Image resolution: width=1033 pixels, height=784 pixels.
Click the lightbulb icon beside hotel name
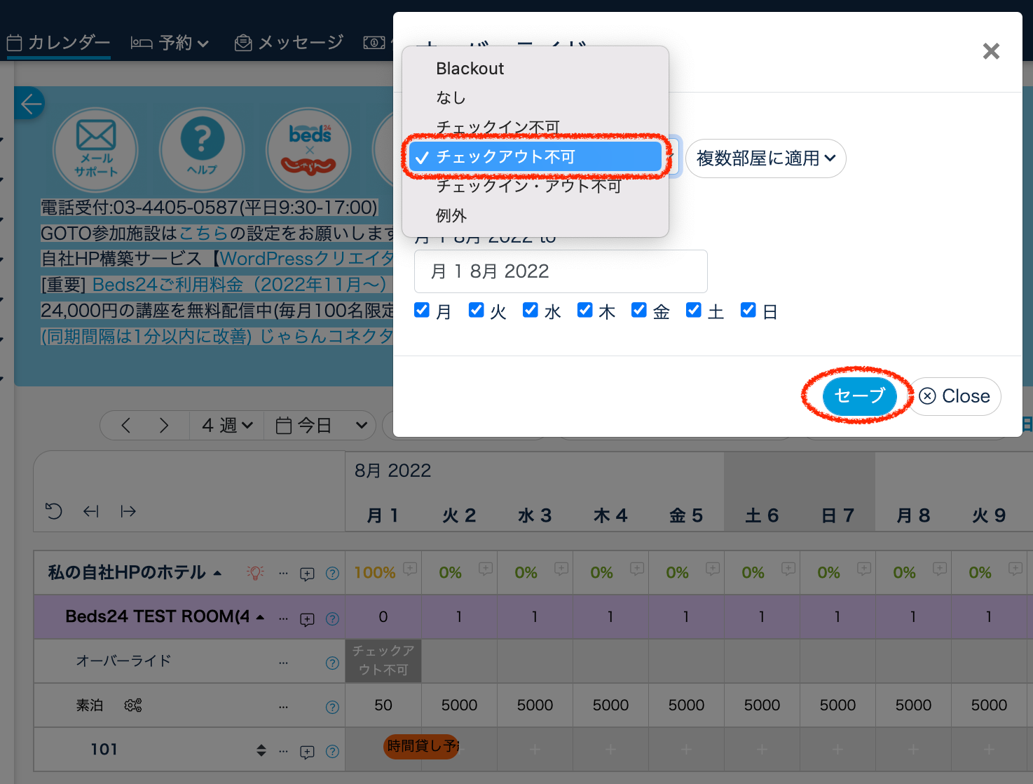[x=255, y=573]
